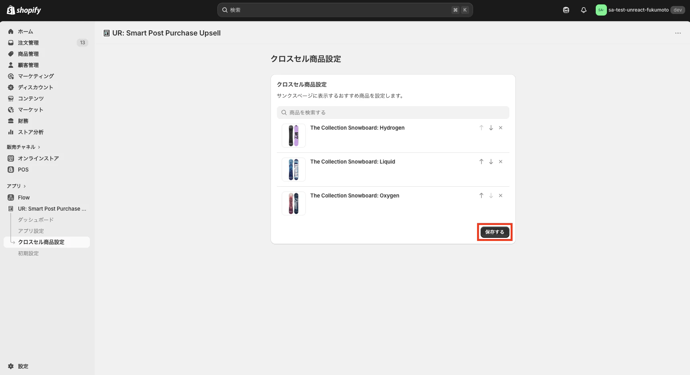Screen dimensions: 690x375
Task: Click the Hydrogen snowboard thumbnail
Action: coord(294,136)
